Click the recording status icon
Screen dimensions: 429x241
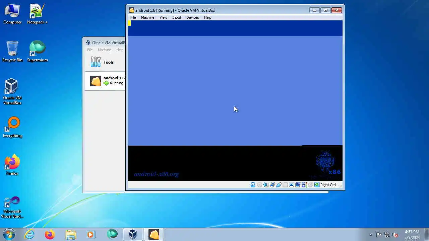coord(298,185)
